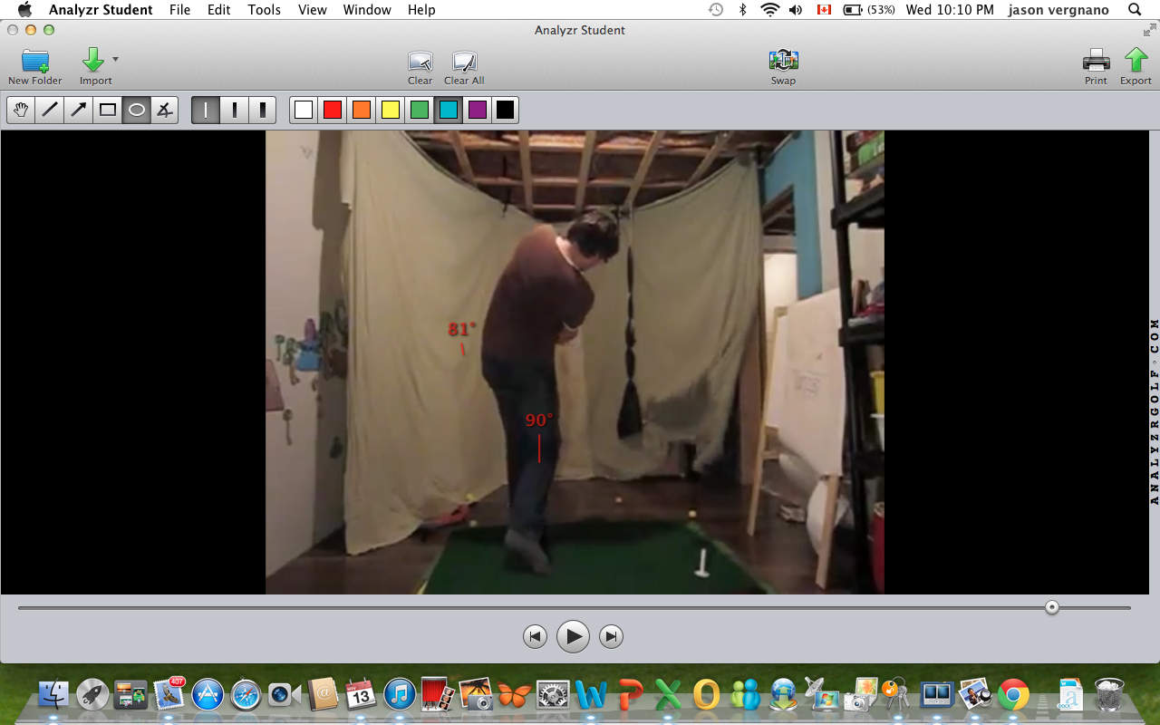The height and width of the screenshot is (725, 1160).
Task: Select the hand pan tool
Action: click(21, 110)
